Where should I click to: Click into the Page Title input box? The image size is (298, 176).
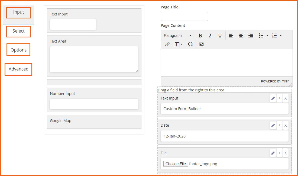click(184, 16)
